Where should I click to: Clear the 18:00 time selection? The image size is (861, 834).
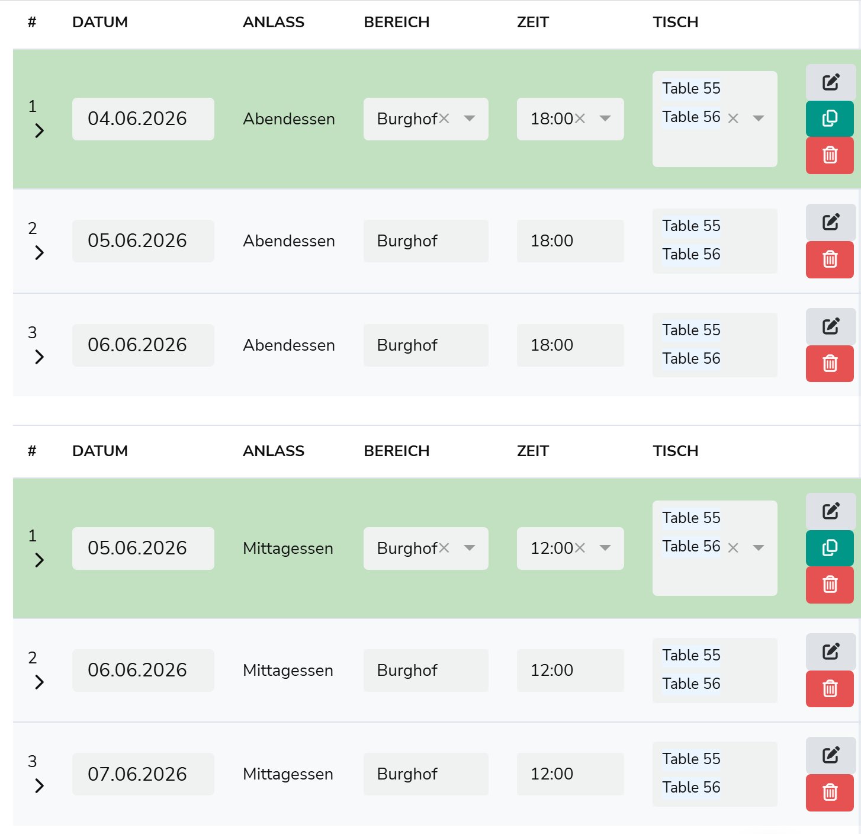click(x=580, y=118)
